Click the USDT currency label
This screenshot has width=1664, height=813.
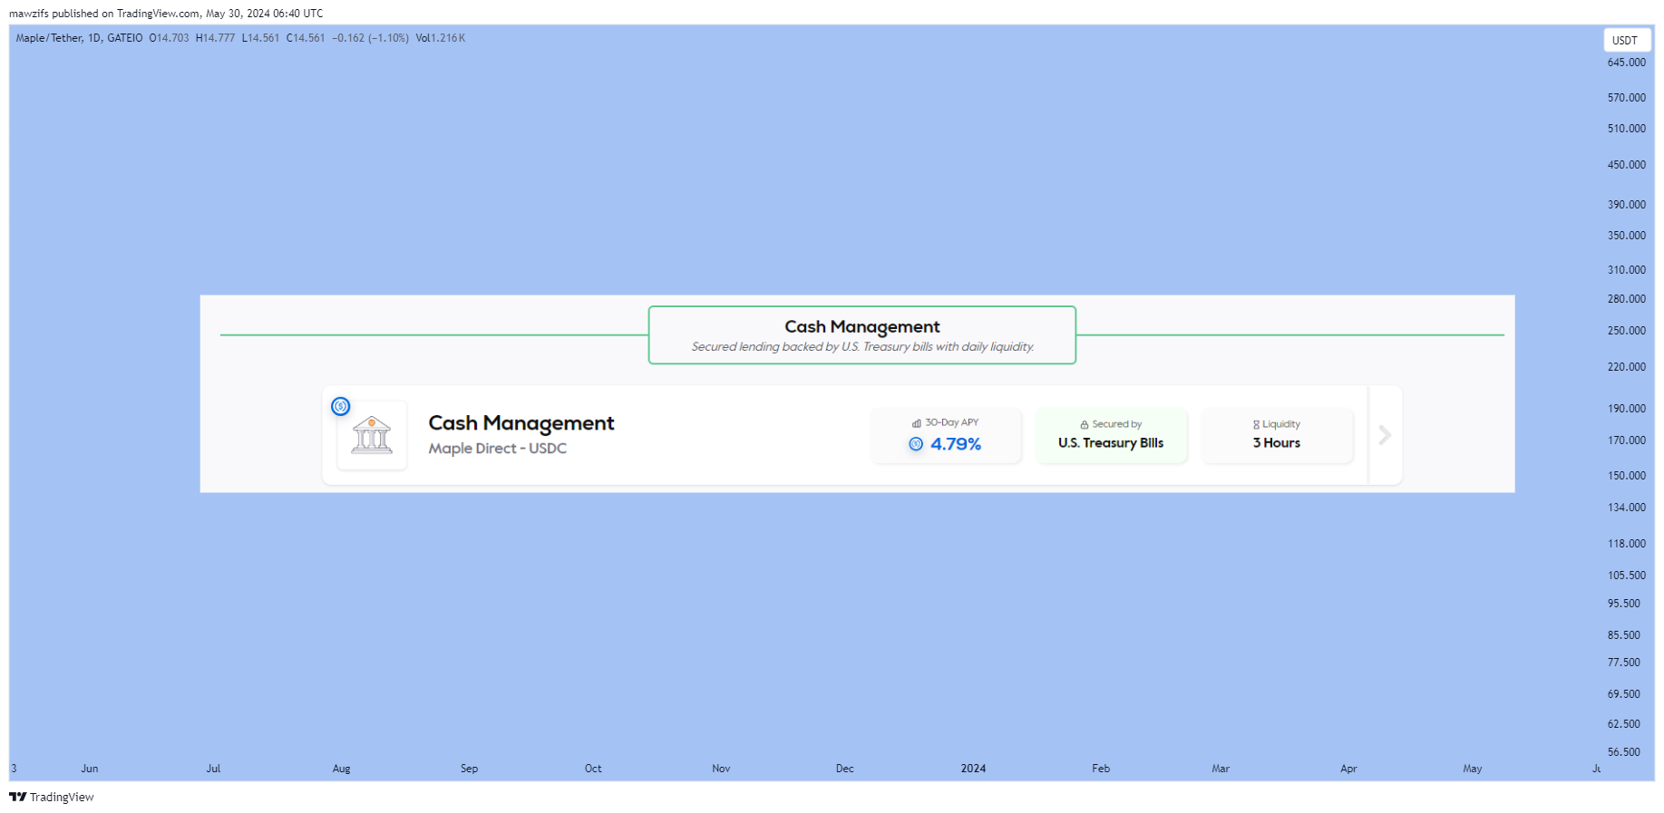(1625, 40)
